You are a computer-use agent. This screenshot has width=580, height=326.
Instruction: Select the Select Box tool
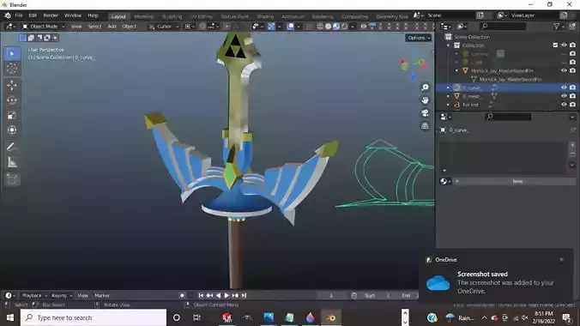pos(12,54)
